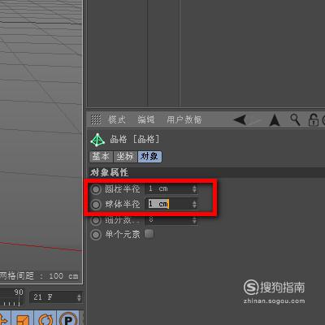Click the 球体半径 label
This screenshot has width=325, height=325.
coord(123,204)
